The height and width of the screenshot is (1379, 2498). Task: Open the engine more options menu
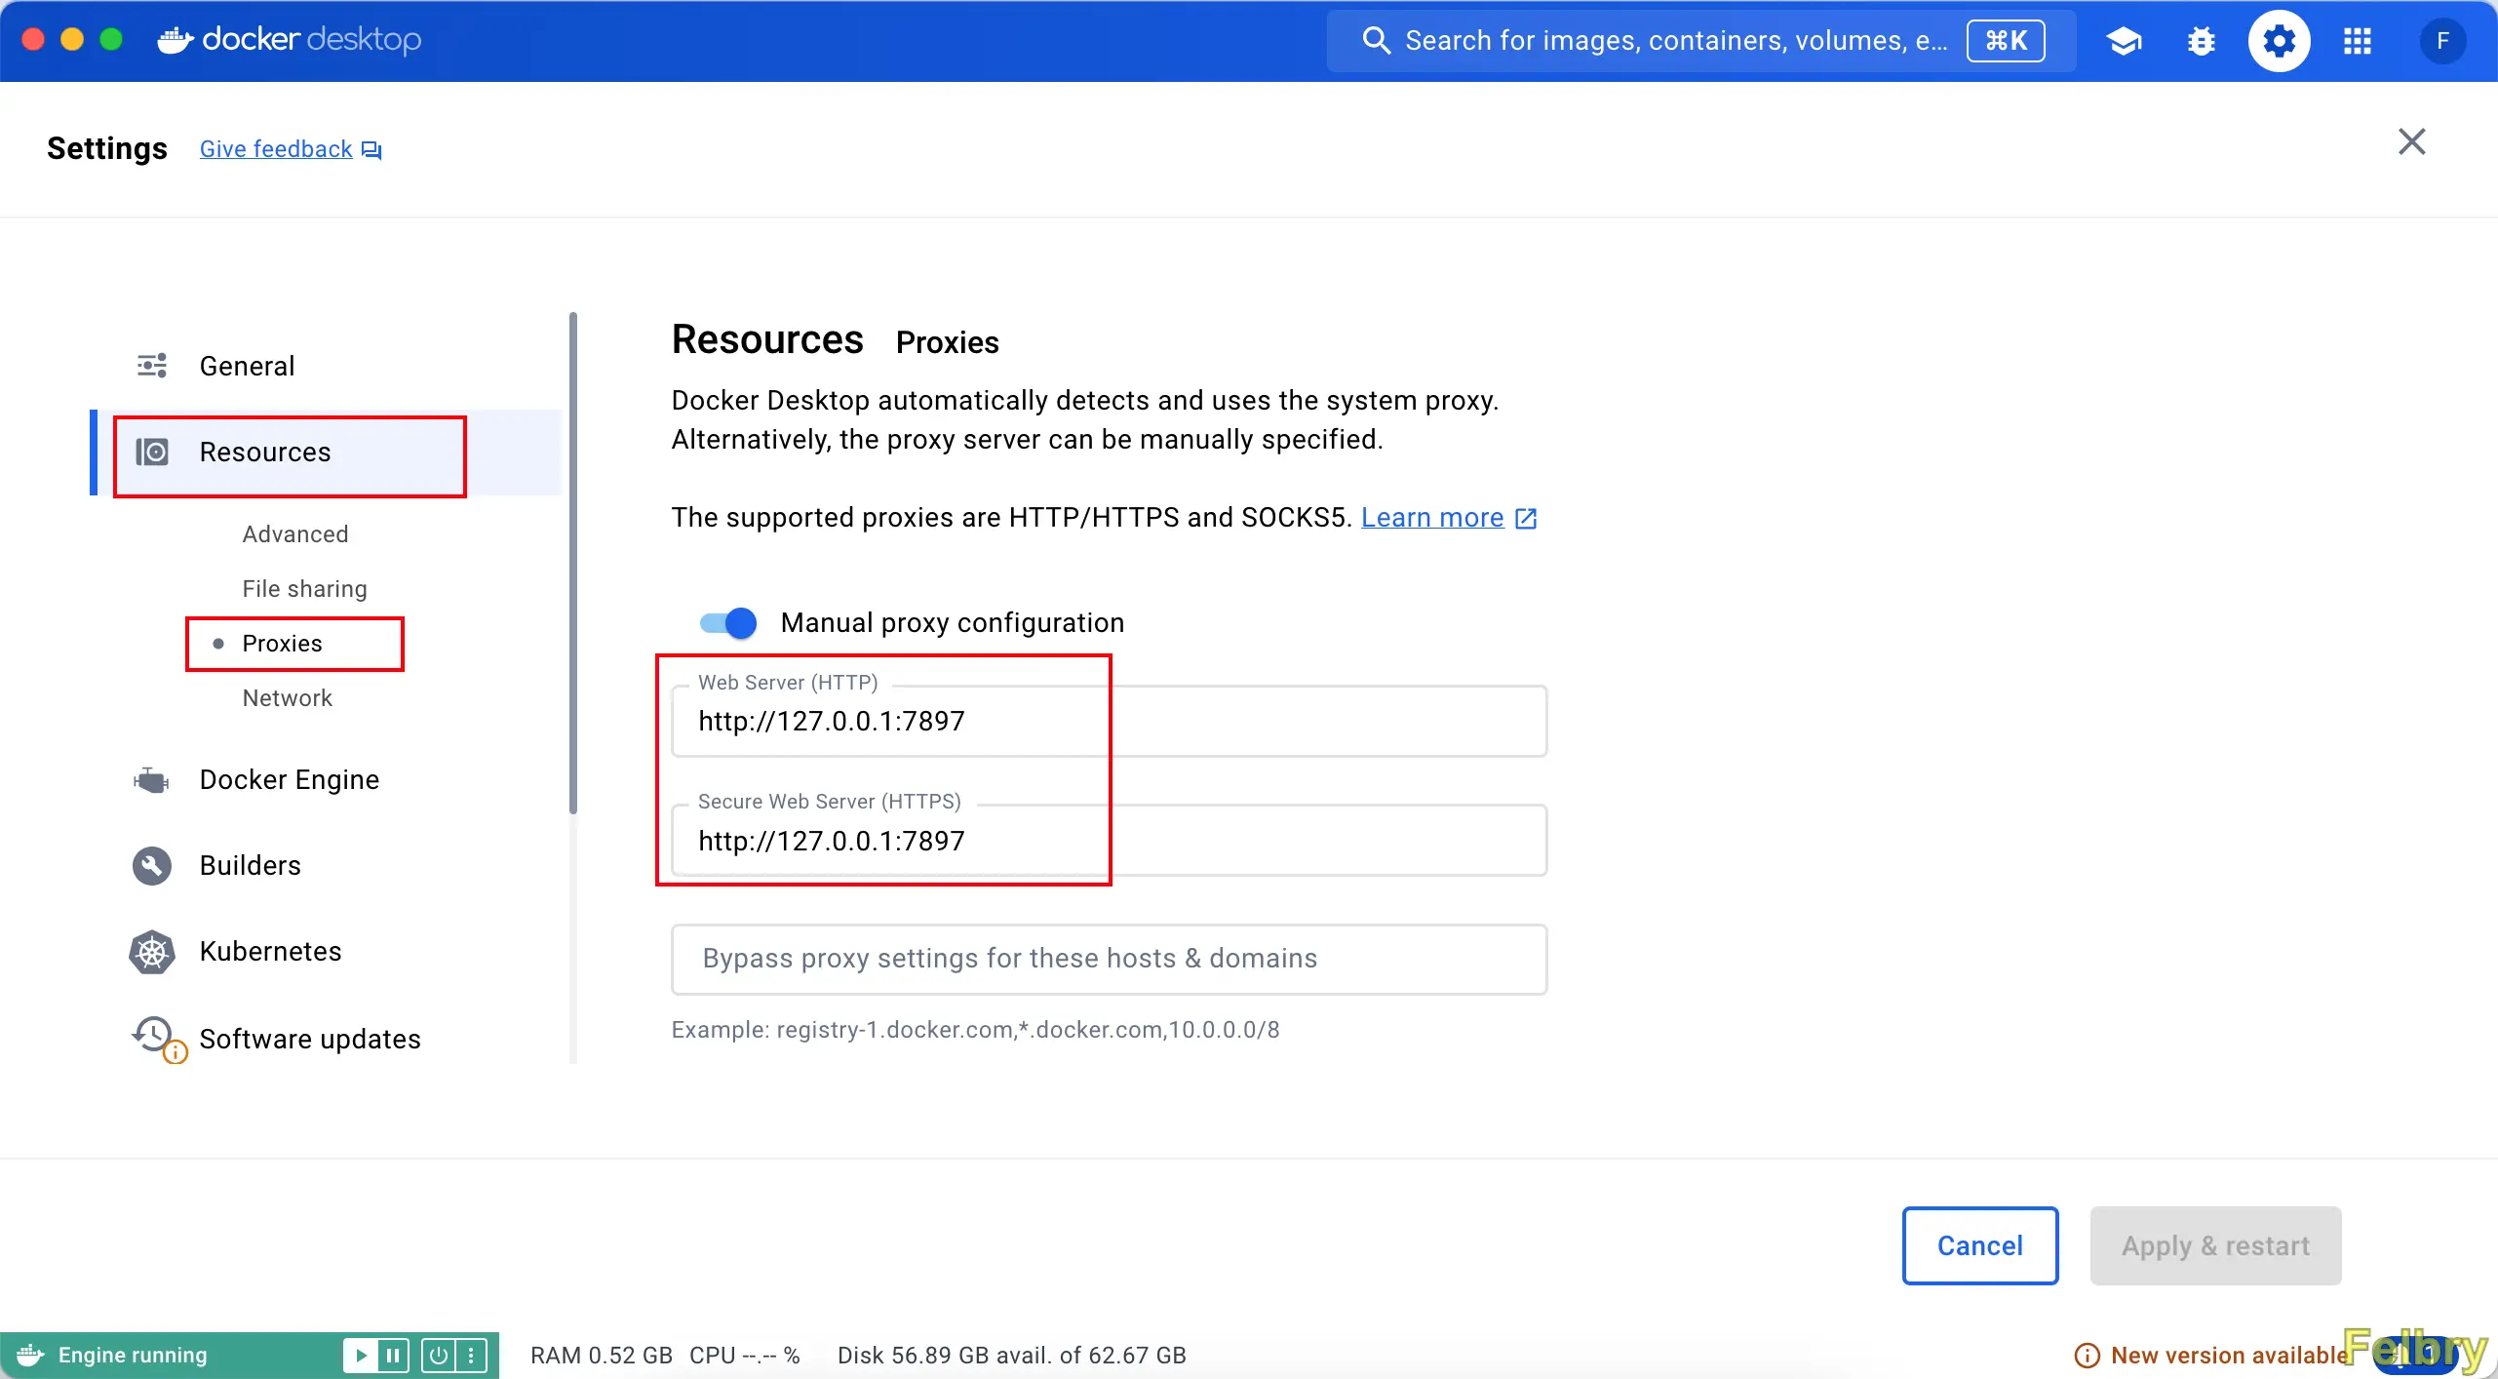(471, 1355)
